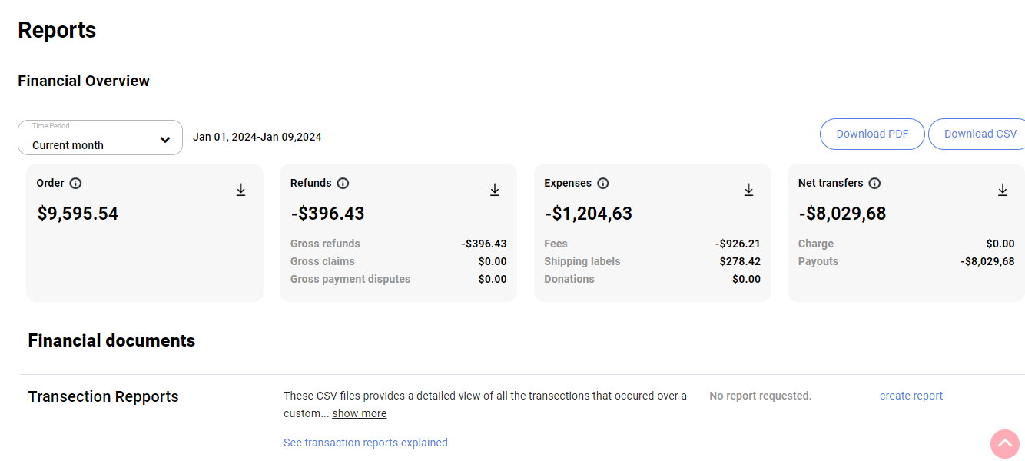View info about Net transfers

tap(874, 184)
